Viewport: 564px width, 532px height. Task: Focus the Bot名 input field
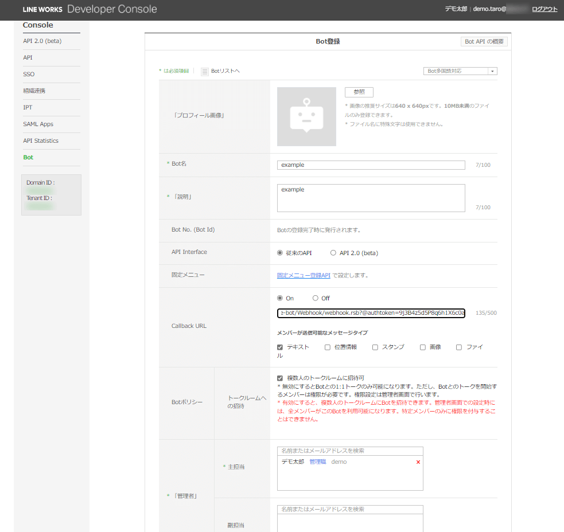[x=371, y=165]
